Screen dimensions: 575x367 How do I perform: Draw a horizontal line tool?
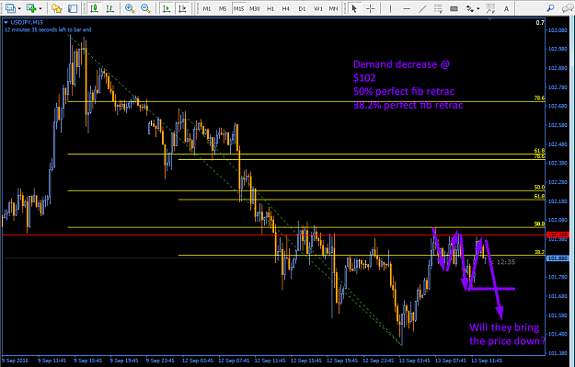pos(407,8)
